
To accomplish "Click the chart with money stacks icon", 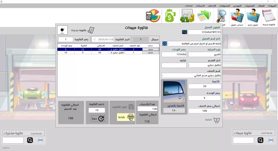I will pyautogui.click(x=187, y=16).
